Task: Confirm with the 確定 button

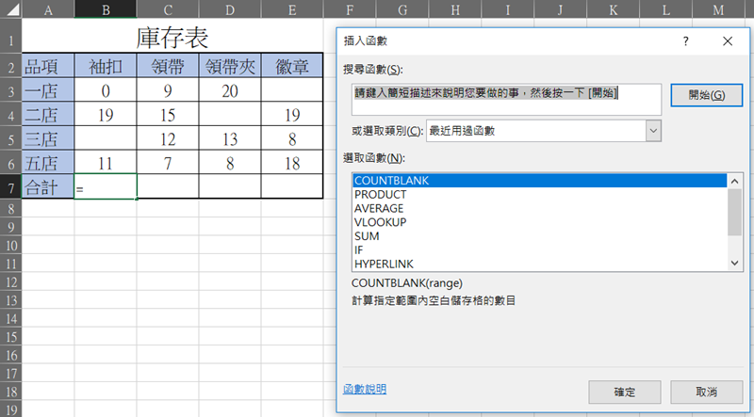Action: click(625, 392)
